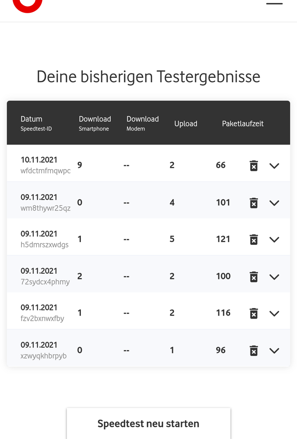Delete the wm8thywr25qz test result

click(x=254, y=203)
